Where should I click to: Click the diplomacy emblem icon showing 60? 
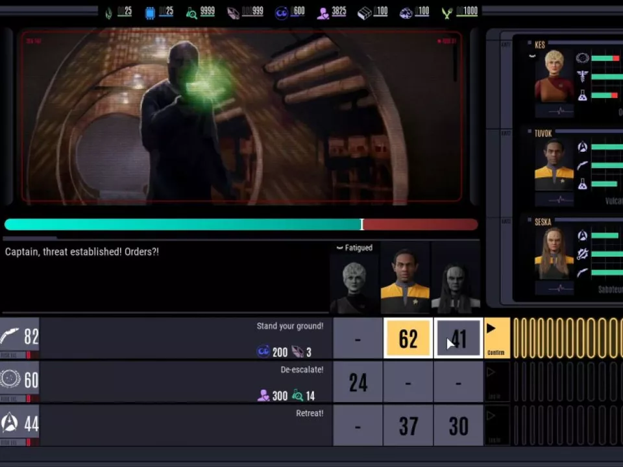click(10, 379)
